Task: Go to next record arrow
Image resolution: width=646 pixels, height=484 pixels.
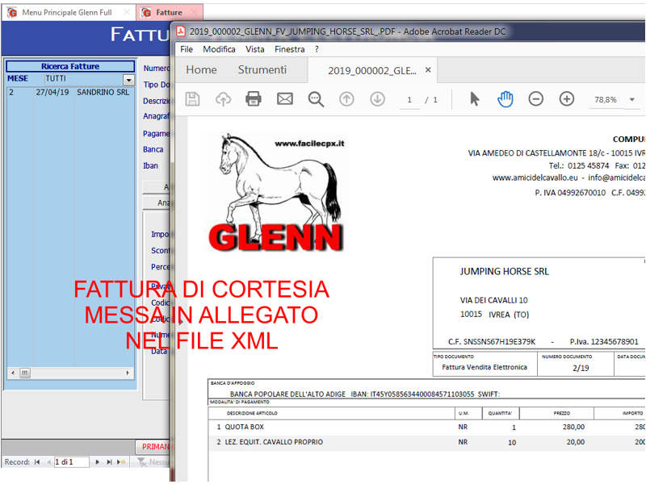Action: point(97,461)
